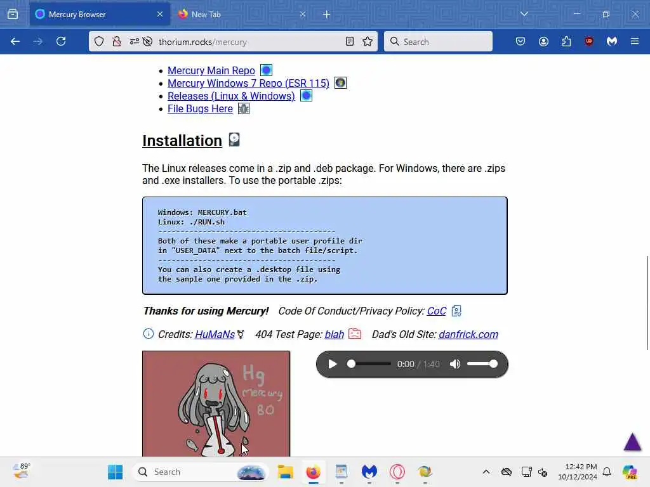The width and height of the screenshot is (650, 487).
Task: Open a new tab with plus button
Action: [x=327, y=15]
